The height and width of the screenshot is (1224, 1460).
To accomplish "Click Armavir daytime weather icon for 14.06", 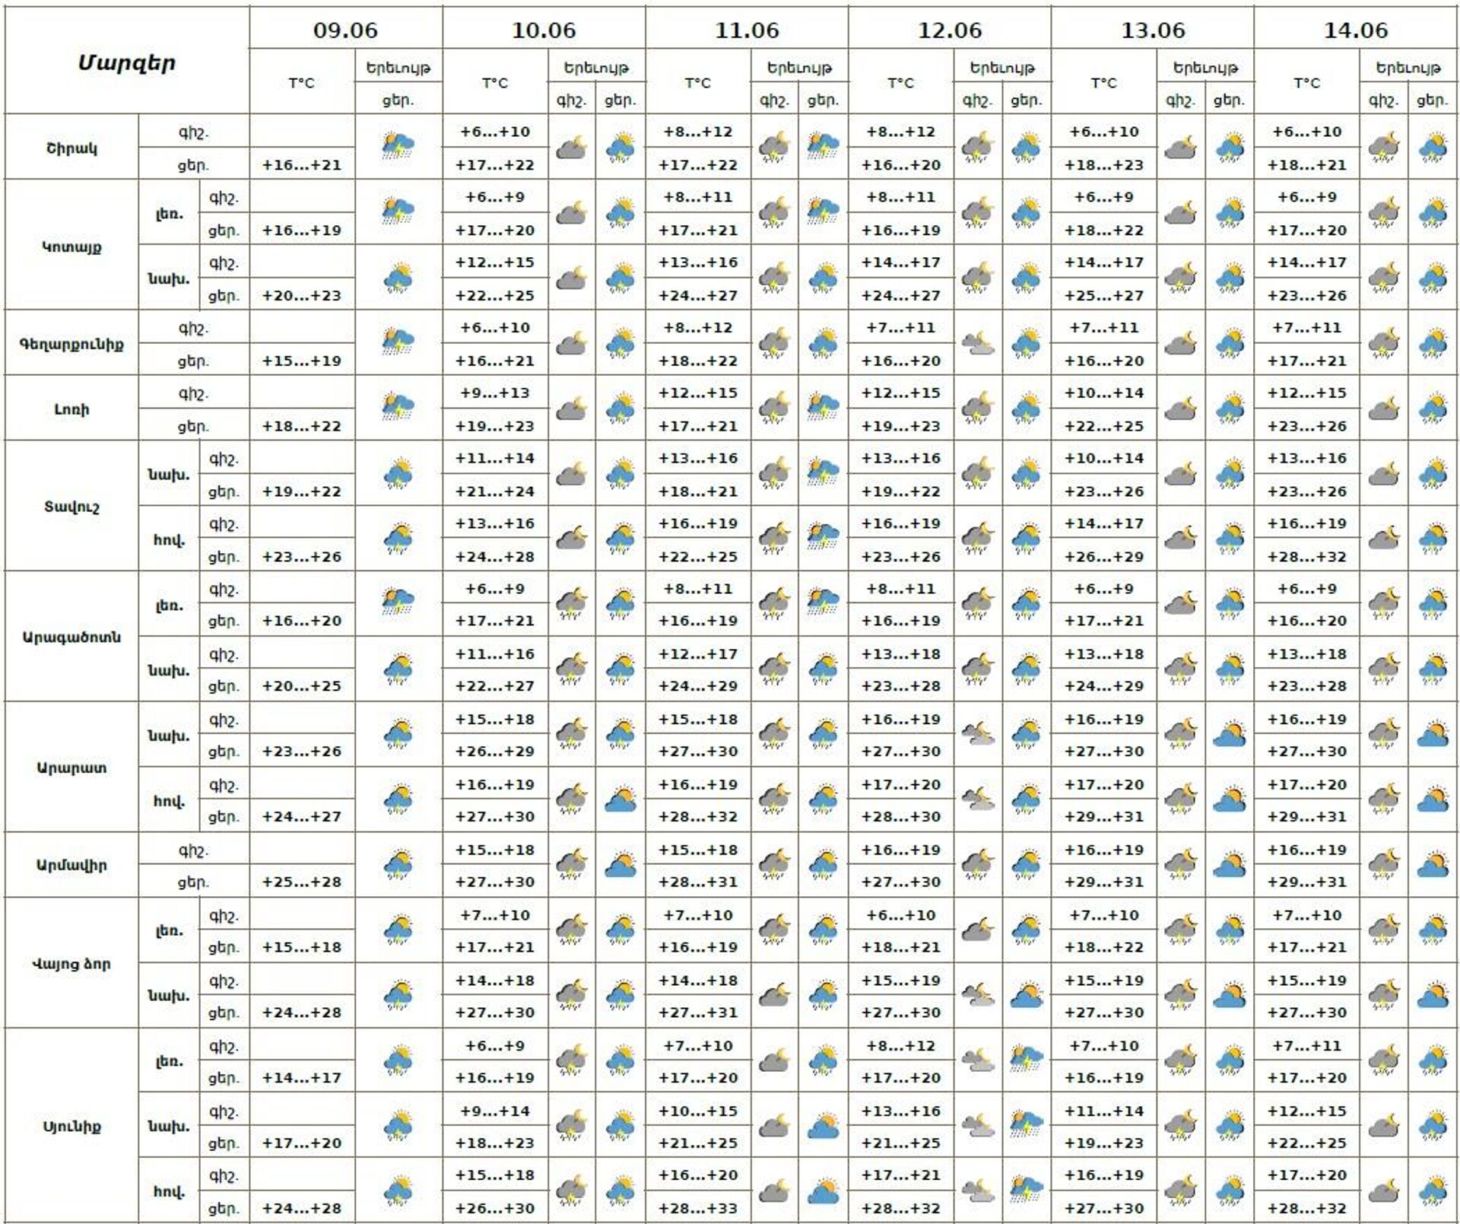I will (1433, 864).
